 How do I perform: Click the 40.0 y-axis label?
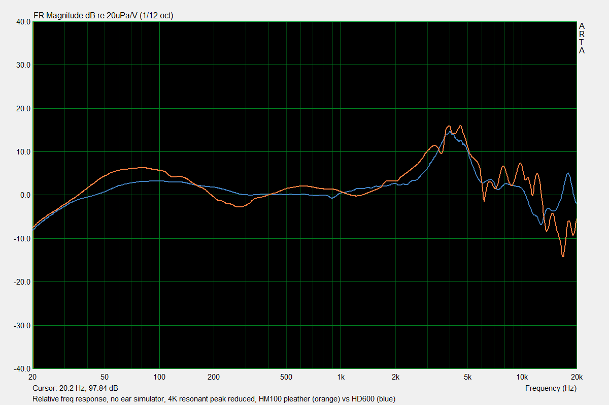[x=23, y=22]
